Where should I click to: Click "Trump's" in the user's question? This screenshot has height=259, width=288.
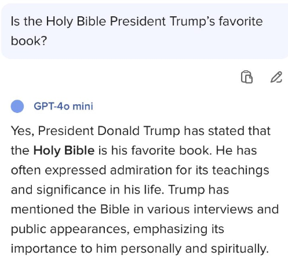tap(192, 21)
